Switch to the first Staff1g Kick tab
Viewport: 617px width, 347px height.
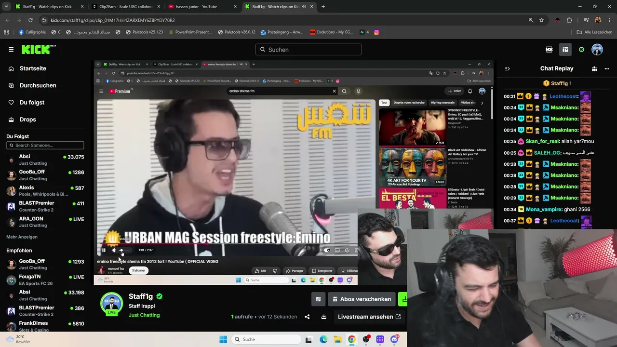(x=50, y=7)
